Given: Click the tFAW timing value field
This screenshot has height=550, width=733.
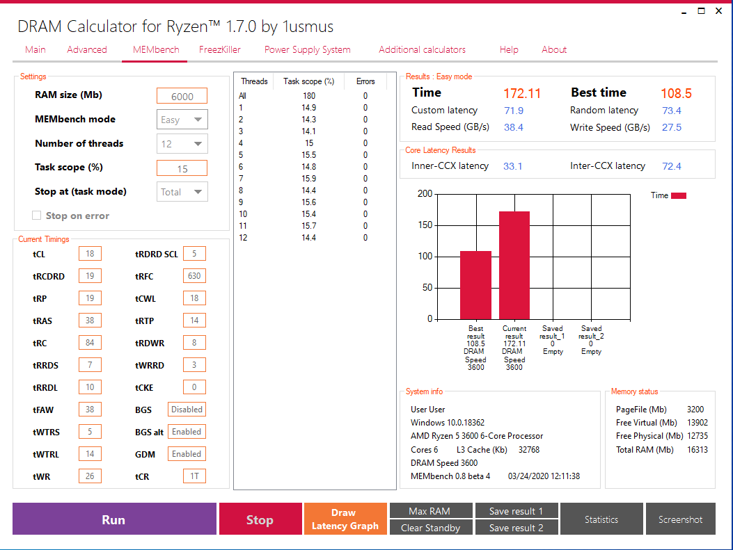Looking at the screenshot, I should [x=90, y=410].
